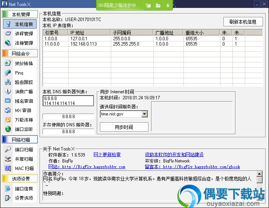The width and height of the screenshot is (269, 208).
Task: Open the 本机信息 sidebar icon
Action: 8,24
